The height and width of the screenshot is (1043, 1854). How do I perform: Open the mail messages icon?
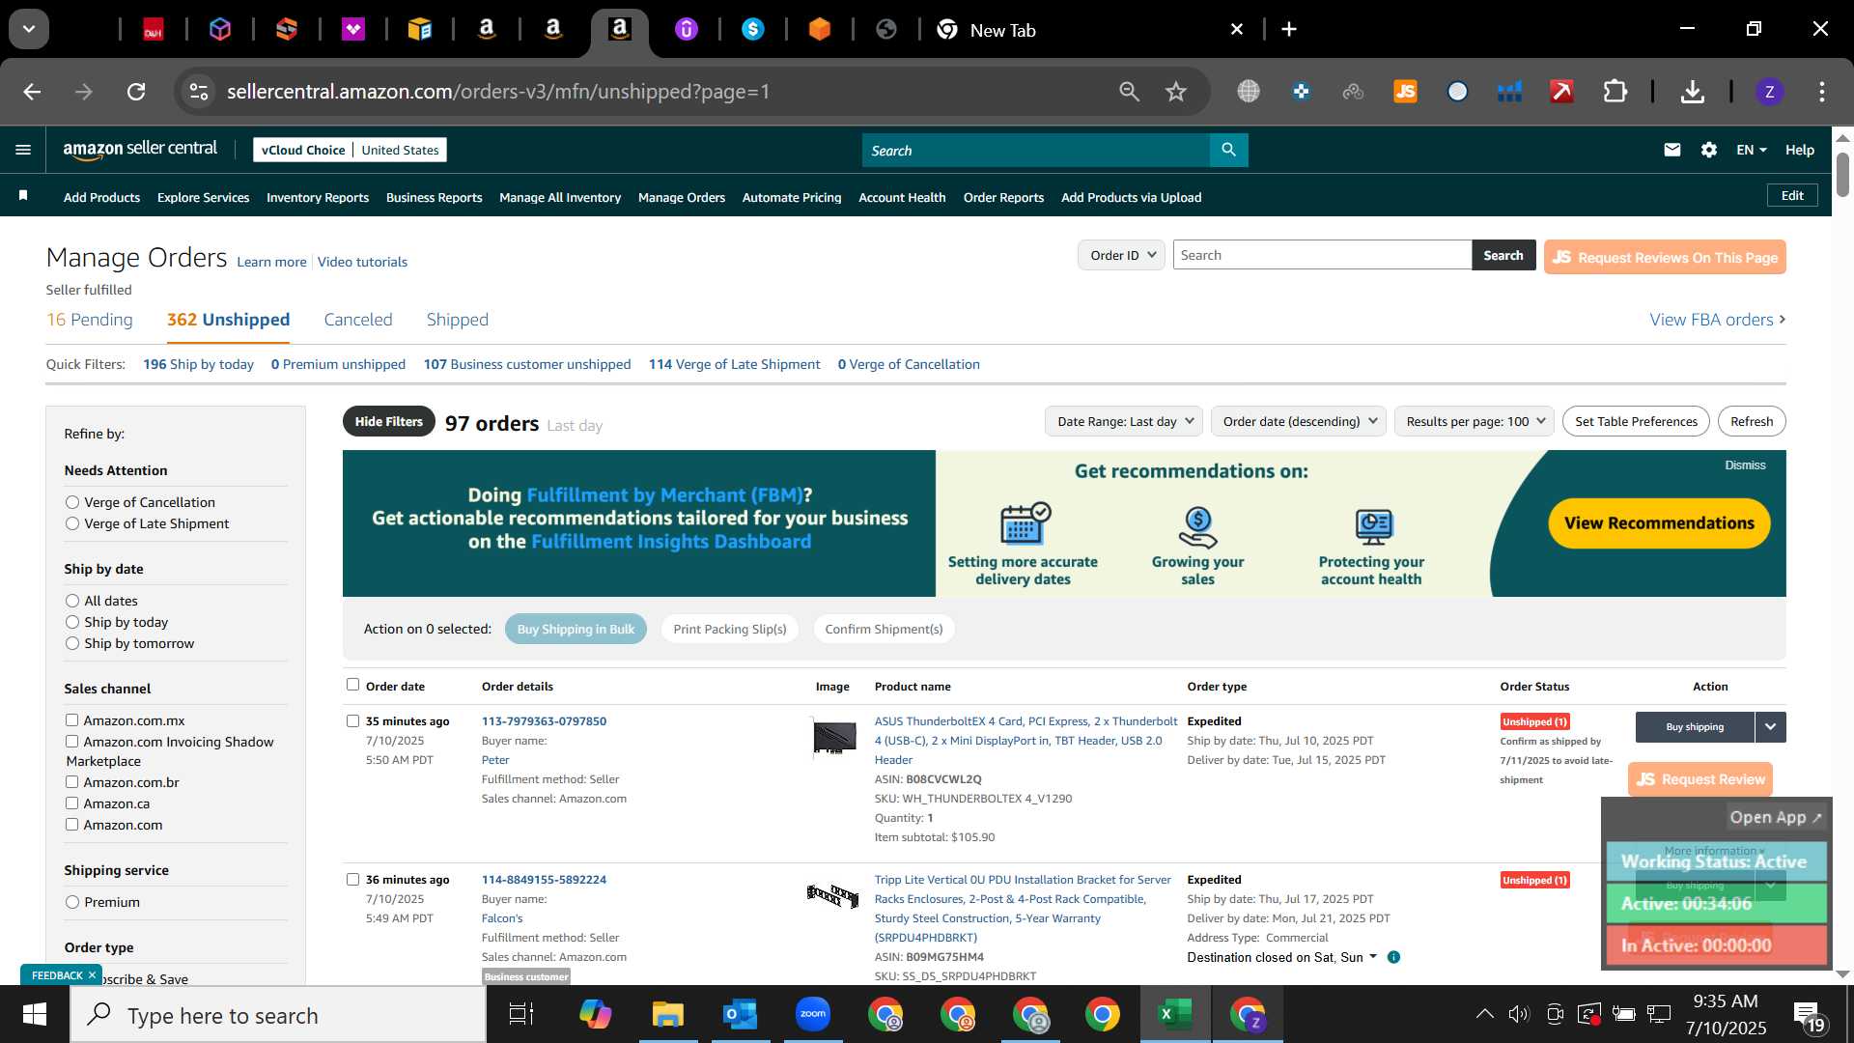click(x=1672, y=150)
